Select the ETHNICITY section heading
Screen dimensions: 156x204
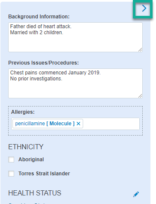click(26, 147)
